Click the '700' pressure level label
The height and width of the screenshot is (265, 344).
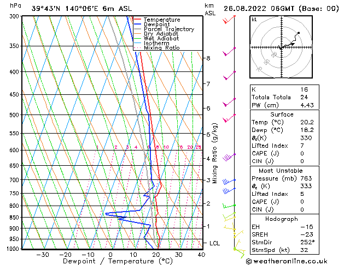pyautogui.click(x=14, y=180)
